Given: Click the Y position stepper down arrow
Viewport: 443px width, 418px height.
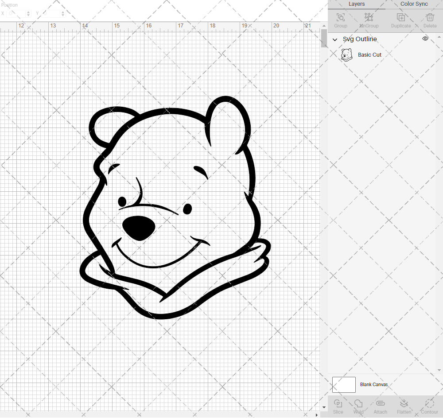Looking at the screenshot, I should coord(63,15).
